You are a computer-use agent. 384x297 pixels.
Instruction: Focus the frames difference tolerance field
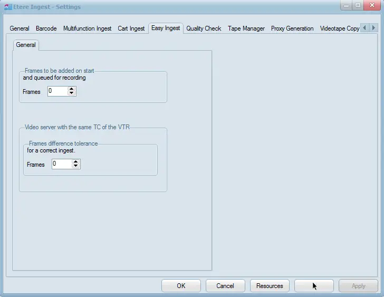click(61, 164)
